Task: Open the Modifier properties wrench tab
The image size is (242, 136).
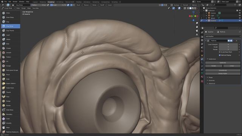Action: click(202, 59)
